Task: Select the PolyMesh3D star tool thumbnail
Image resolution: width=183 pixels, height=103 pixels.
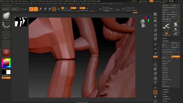Action: coord(176,29)
